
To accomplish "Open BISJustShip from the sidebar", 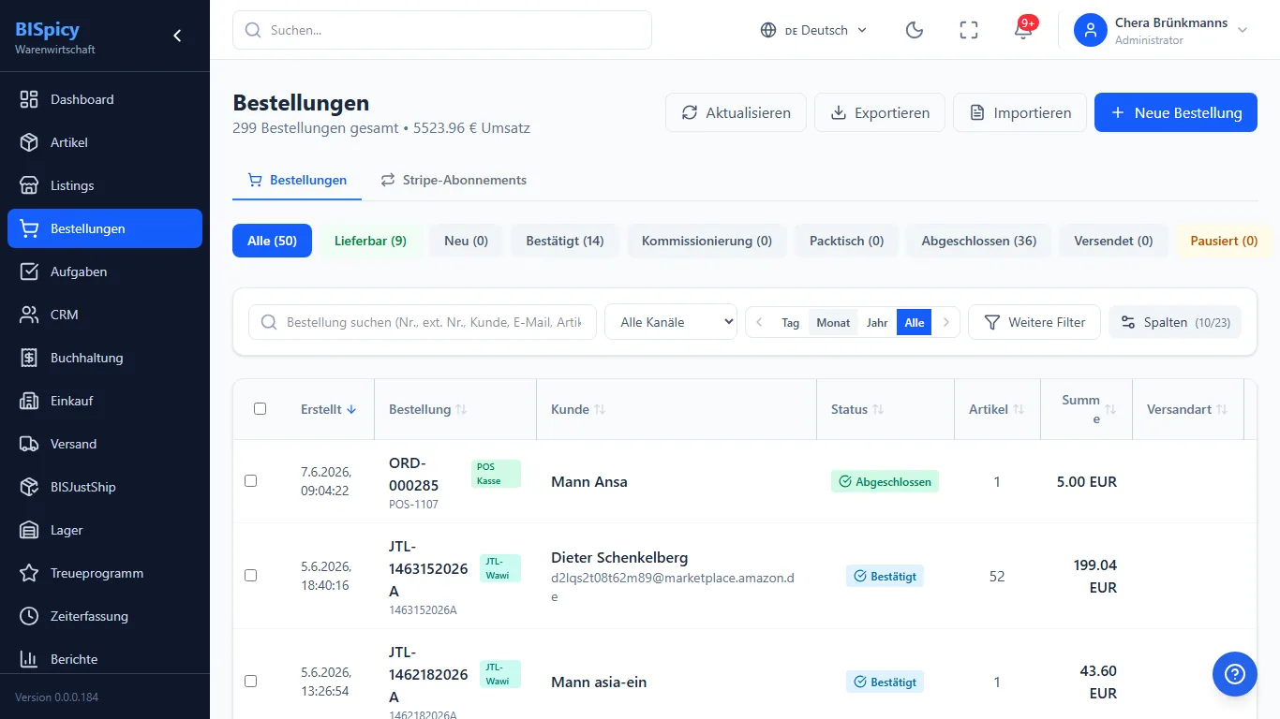I will 105,487.
